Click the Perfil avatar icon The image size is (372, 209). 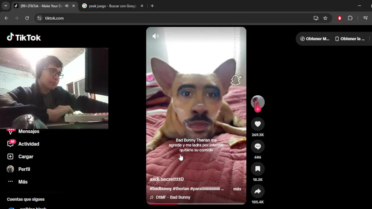10,169
